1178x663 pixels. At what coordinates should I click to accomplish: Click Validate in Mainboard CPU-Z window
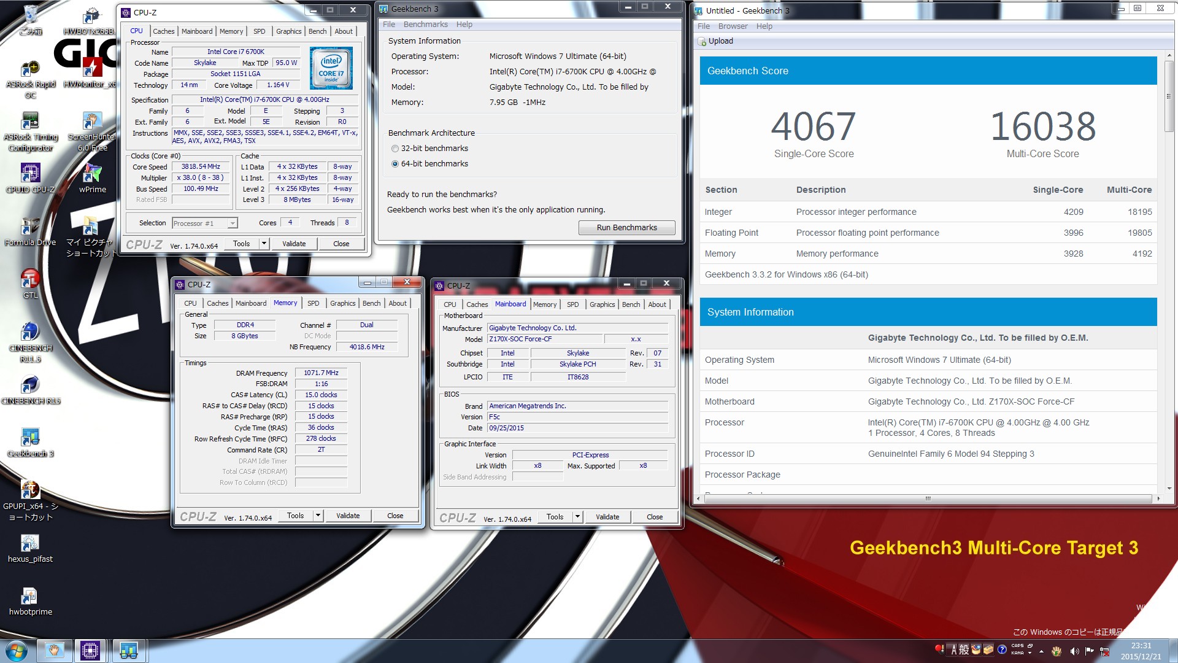pyautogui.click(x=607, y=517)
